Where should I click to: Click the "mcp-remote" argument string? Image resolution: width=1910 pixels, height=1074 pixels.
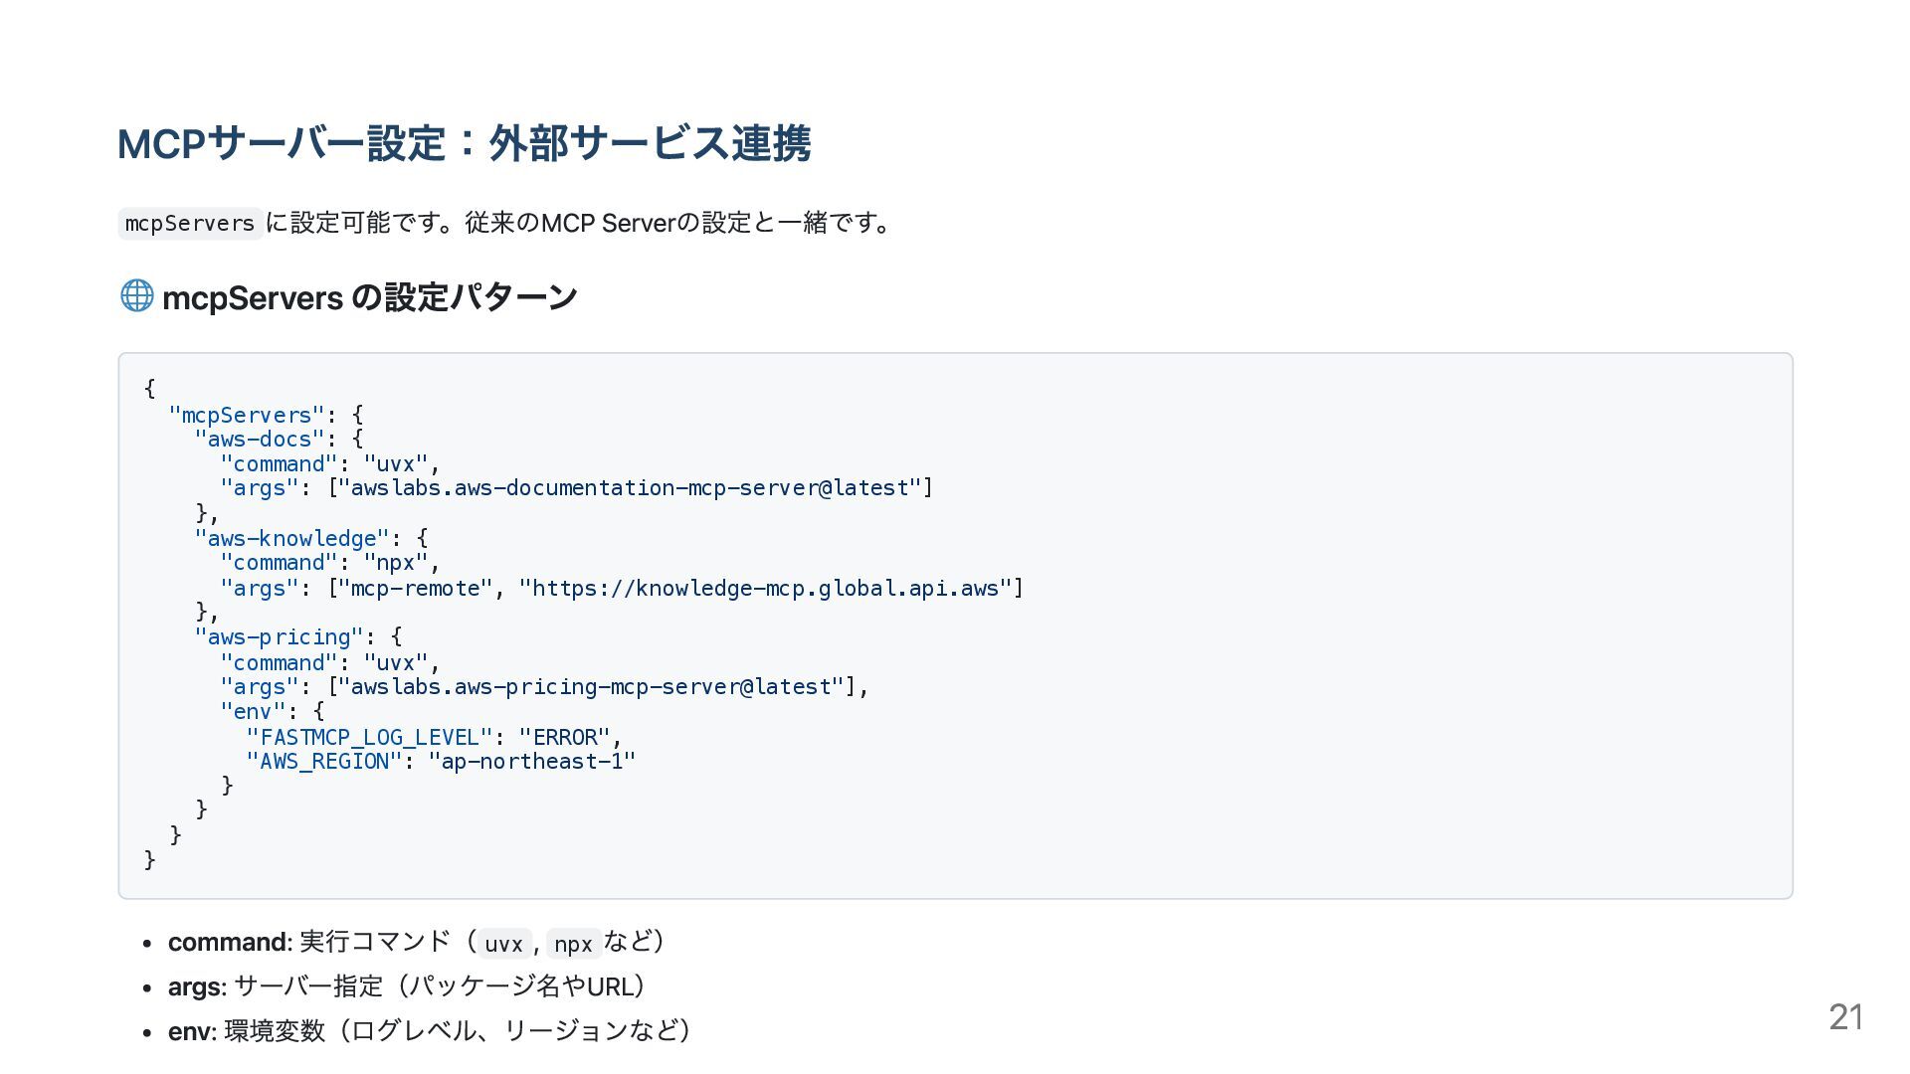(x=422, y=588)
